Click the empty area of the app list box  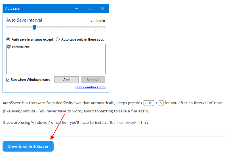point(56,61)
